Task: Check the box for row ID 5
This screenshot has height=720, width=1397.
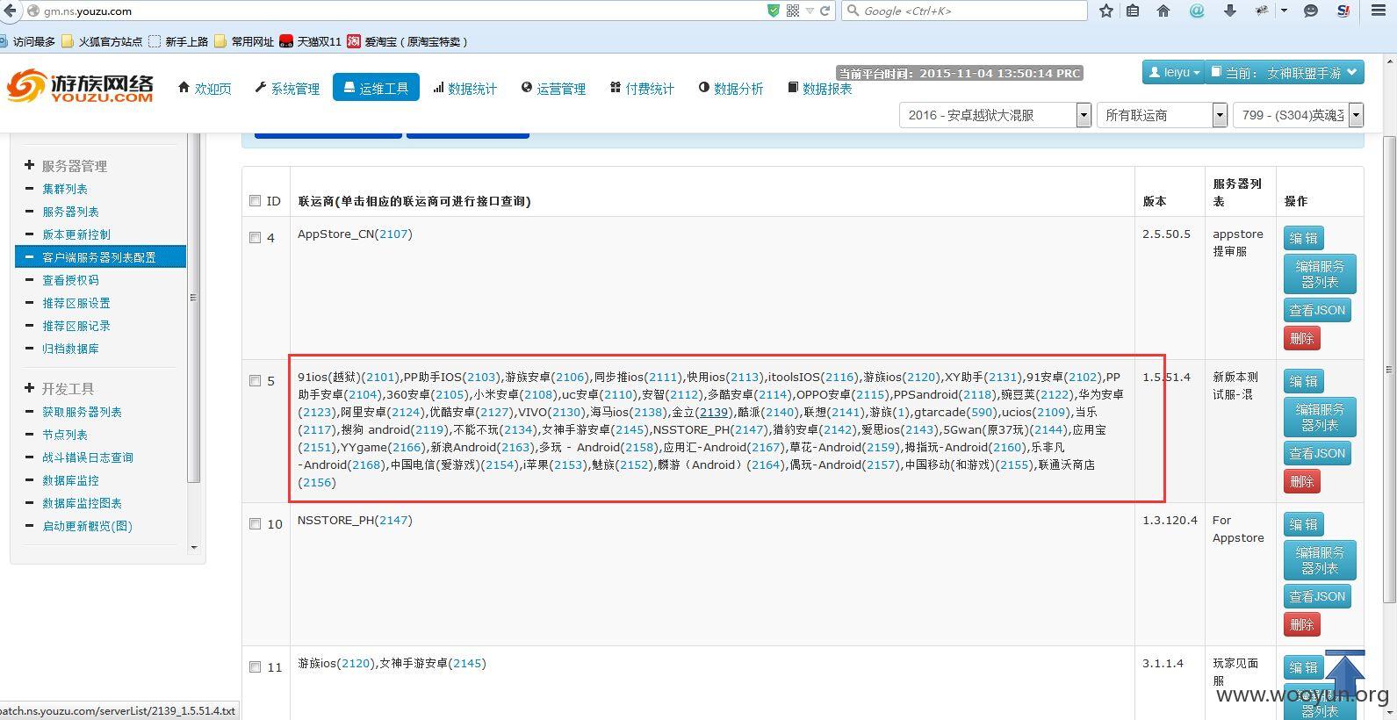Action: 256,380
